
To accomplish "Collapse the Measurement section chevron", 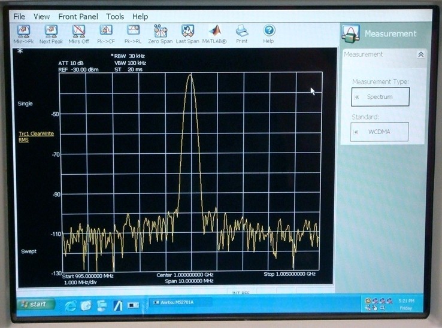I will coord(421,54).
